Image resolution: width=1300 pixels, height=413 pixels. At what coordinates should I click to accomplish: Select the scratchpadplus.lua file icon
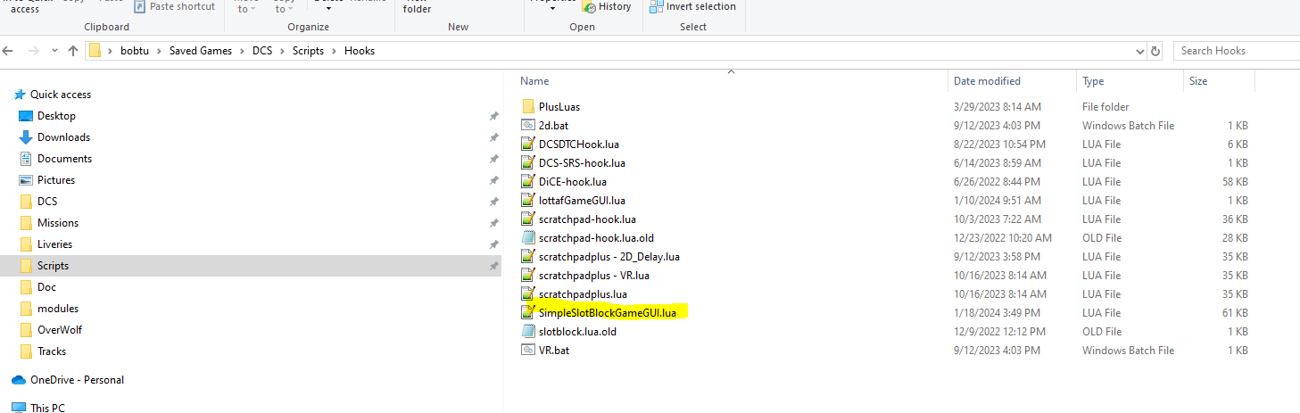[x=528, y=294]
